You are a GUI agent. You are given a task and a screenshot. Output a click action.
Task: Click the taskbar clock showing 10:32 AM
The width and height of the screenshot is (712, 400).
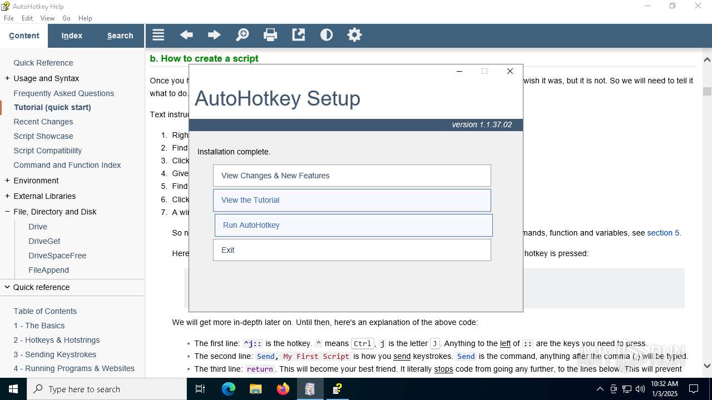pyautogui.click(x=665, y=389)
